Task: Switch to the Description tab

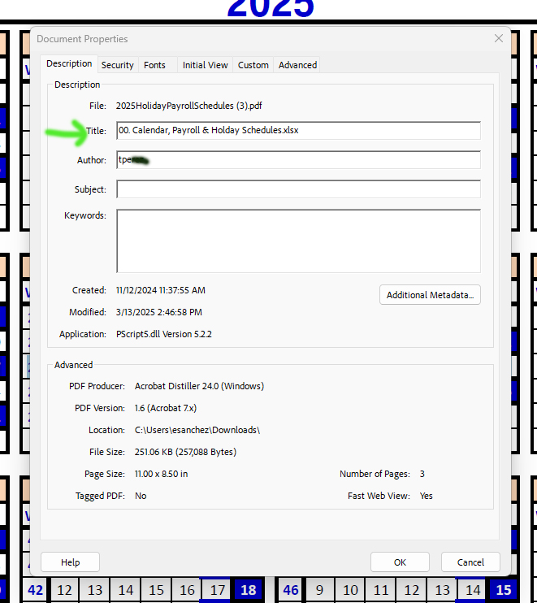Action: 69,64
